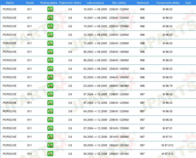Click '3.8' in the 07.2004 261kW row
This screenshot has height=158, width=196.
tap(70, 128)
